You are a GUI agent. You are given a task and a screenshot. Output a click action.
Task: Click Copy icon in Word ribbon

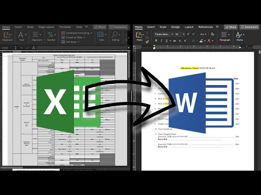pos(147,37)
